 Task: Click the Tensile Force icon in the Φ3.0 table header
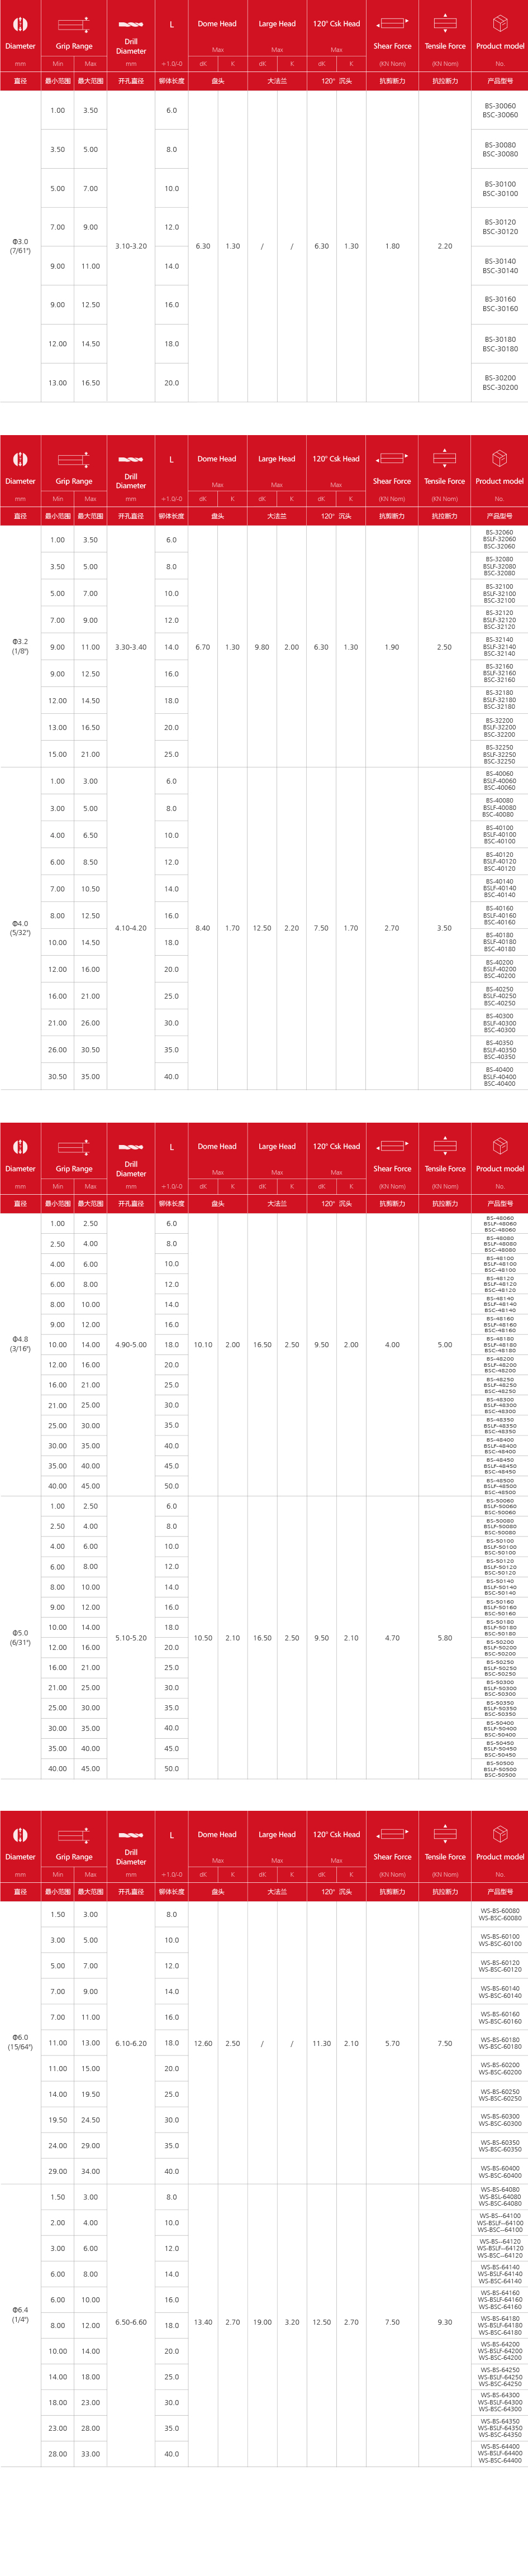coord(445,23)
